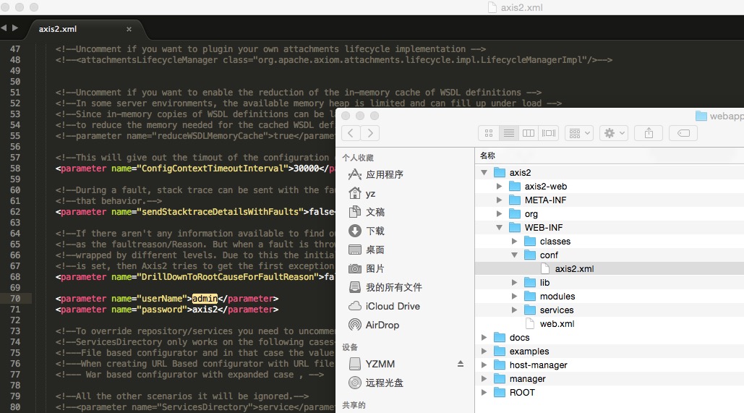This screenshot has width=744, height=413.
Task: Click the Finder edit tags button
Action: pyautogui.click(x=683, y=133)
